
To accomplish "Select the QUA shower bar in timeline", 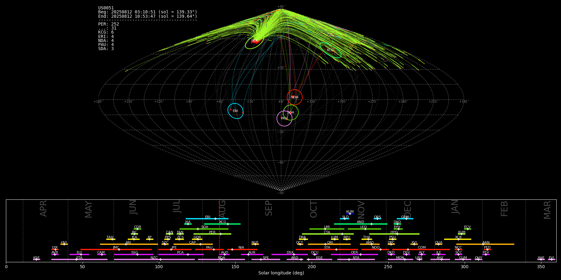I will 439,244.
